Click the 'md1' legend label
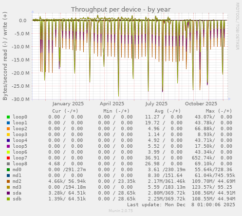Image resolution: width=242 pixels, height=216 pixels. click(x=17, y=176)
